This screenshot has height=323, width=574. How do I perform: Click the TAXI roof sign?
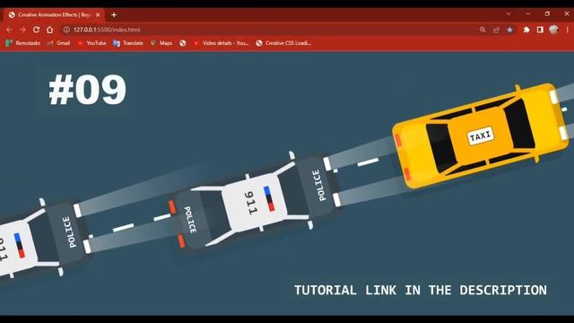[481, 136]
